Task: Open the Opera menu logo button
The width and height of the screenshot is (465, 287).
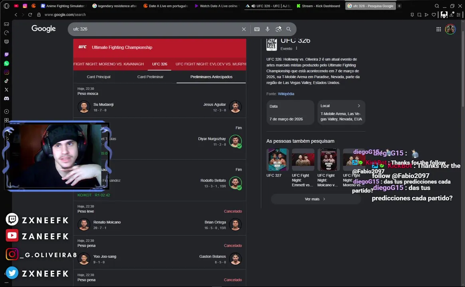Action: (x=6, y=6)
